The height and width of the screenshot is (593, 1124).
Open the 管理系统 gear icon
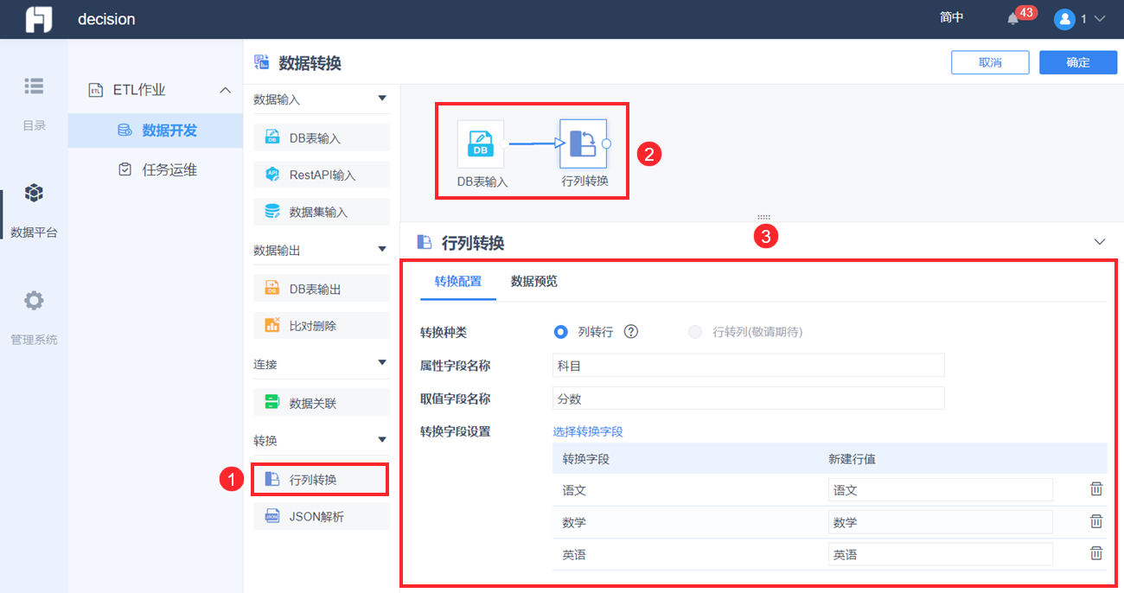coord(34,301)
